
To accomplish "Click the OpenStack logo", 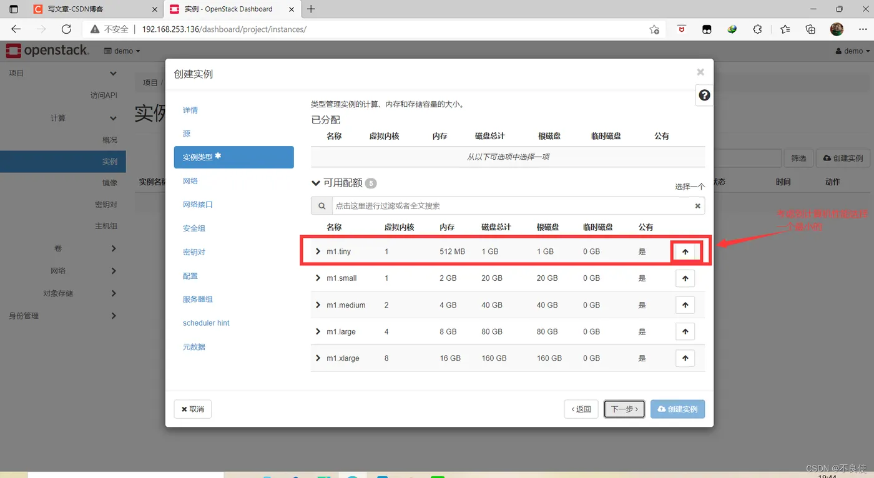I will 47,51.
